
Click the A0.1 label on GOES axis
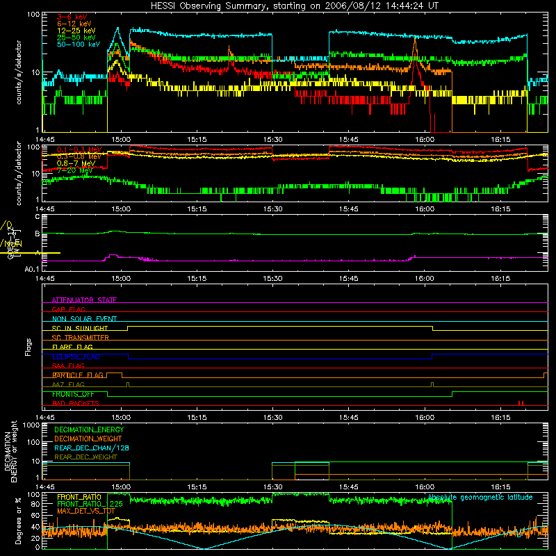pos(32,269)
